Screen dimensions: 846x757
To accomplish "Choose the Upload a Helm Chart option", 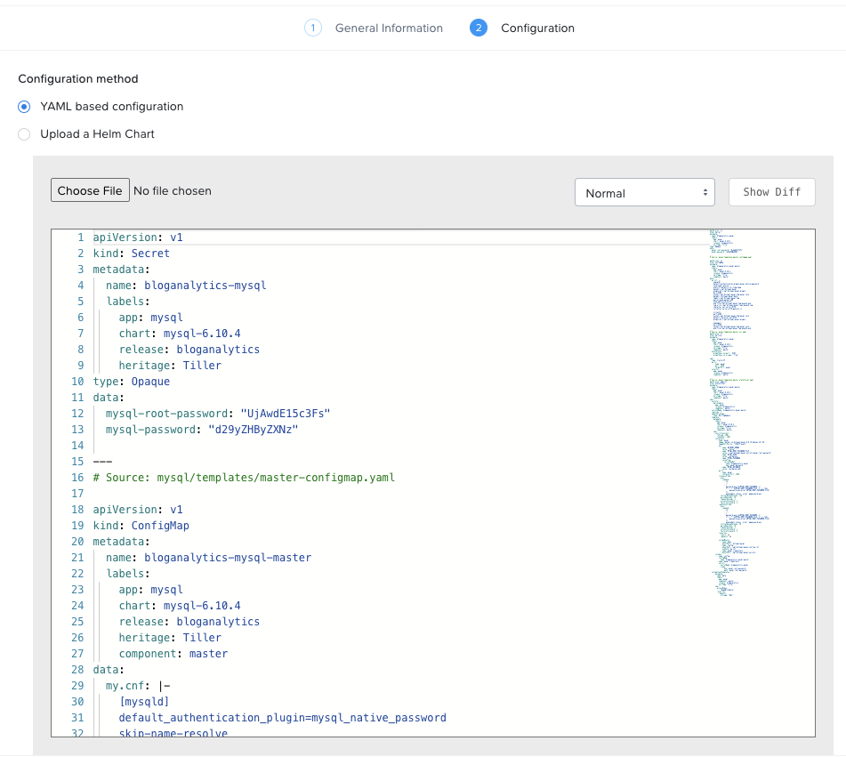I will click(x=25, y=134).
